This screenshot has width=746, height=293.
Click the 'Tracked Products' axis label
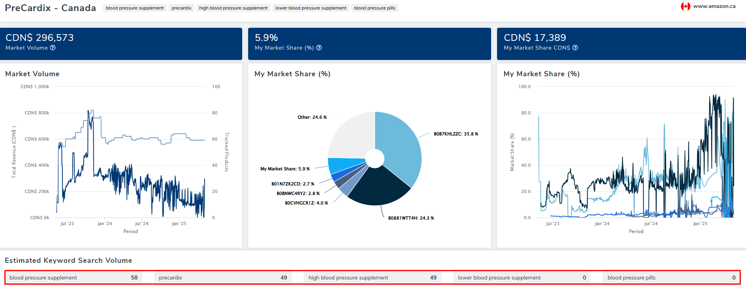pos(227,152)
